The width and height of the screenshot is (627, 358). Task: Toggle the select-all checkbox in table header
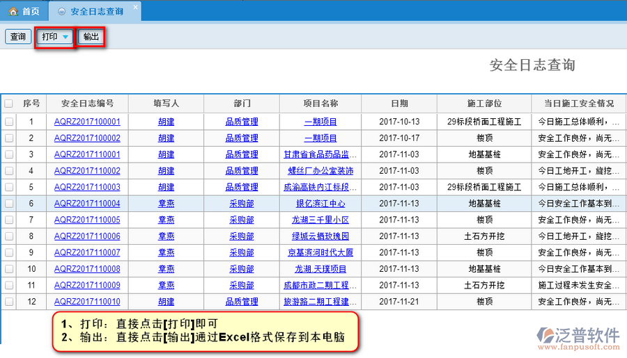[9, 104]
